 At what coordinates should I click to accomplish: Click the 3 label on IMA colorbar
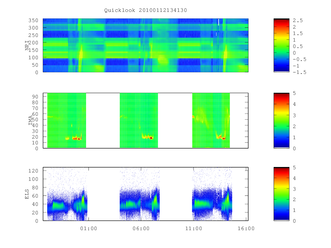[x=295, y=115]
